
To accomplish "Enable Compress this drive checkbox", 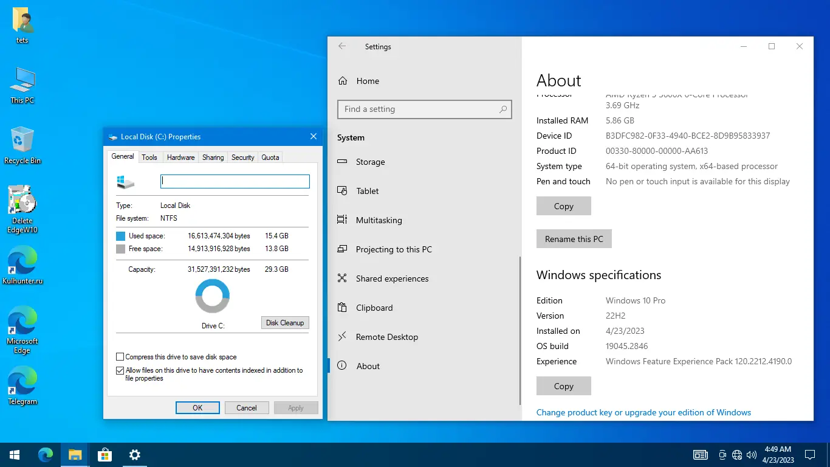I will [120, 357].
